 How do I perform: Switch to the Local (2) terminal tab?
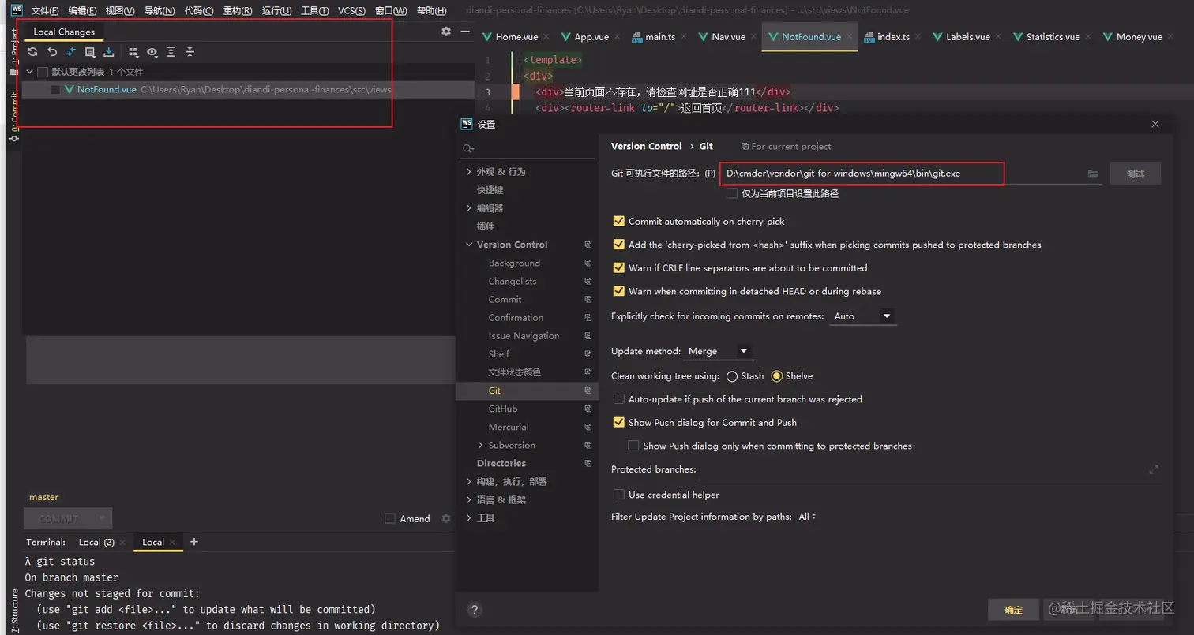click(96, 543)
